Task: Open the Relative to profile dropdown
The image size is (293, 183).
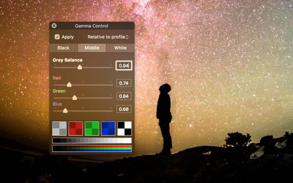Action: (108, 37)
